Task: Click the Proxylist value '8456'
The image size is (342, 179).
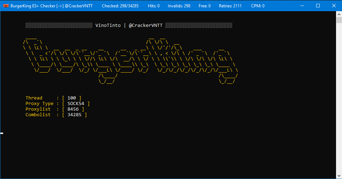Action: 73,109
